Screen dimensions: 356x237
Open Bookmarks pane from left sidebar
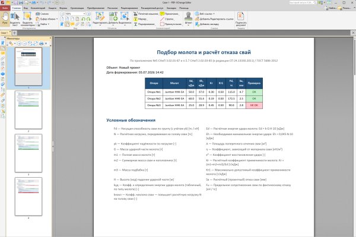click(3, 43)
